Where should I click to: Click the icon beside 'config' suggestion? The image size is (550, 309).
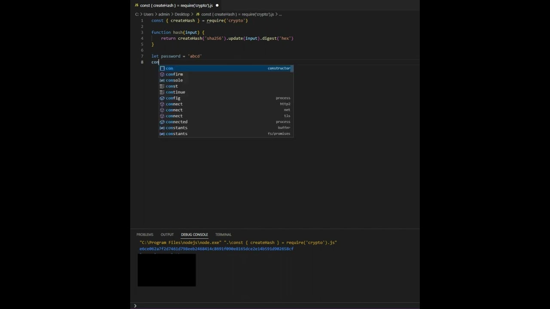click(x=162, y=98)
